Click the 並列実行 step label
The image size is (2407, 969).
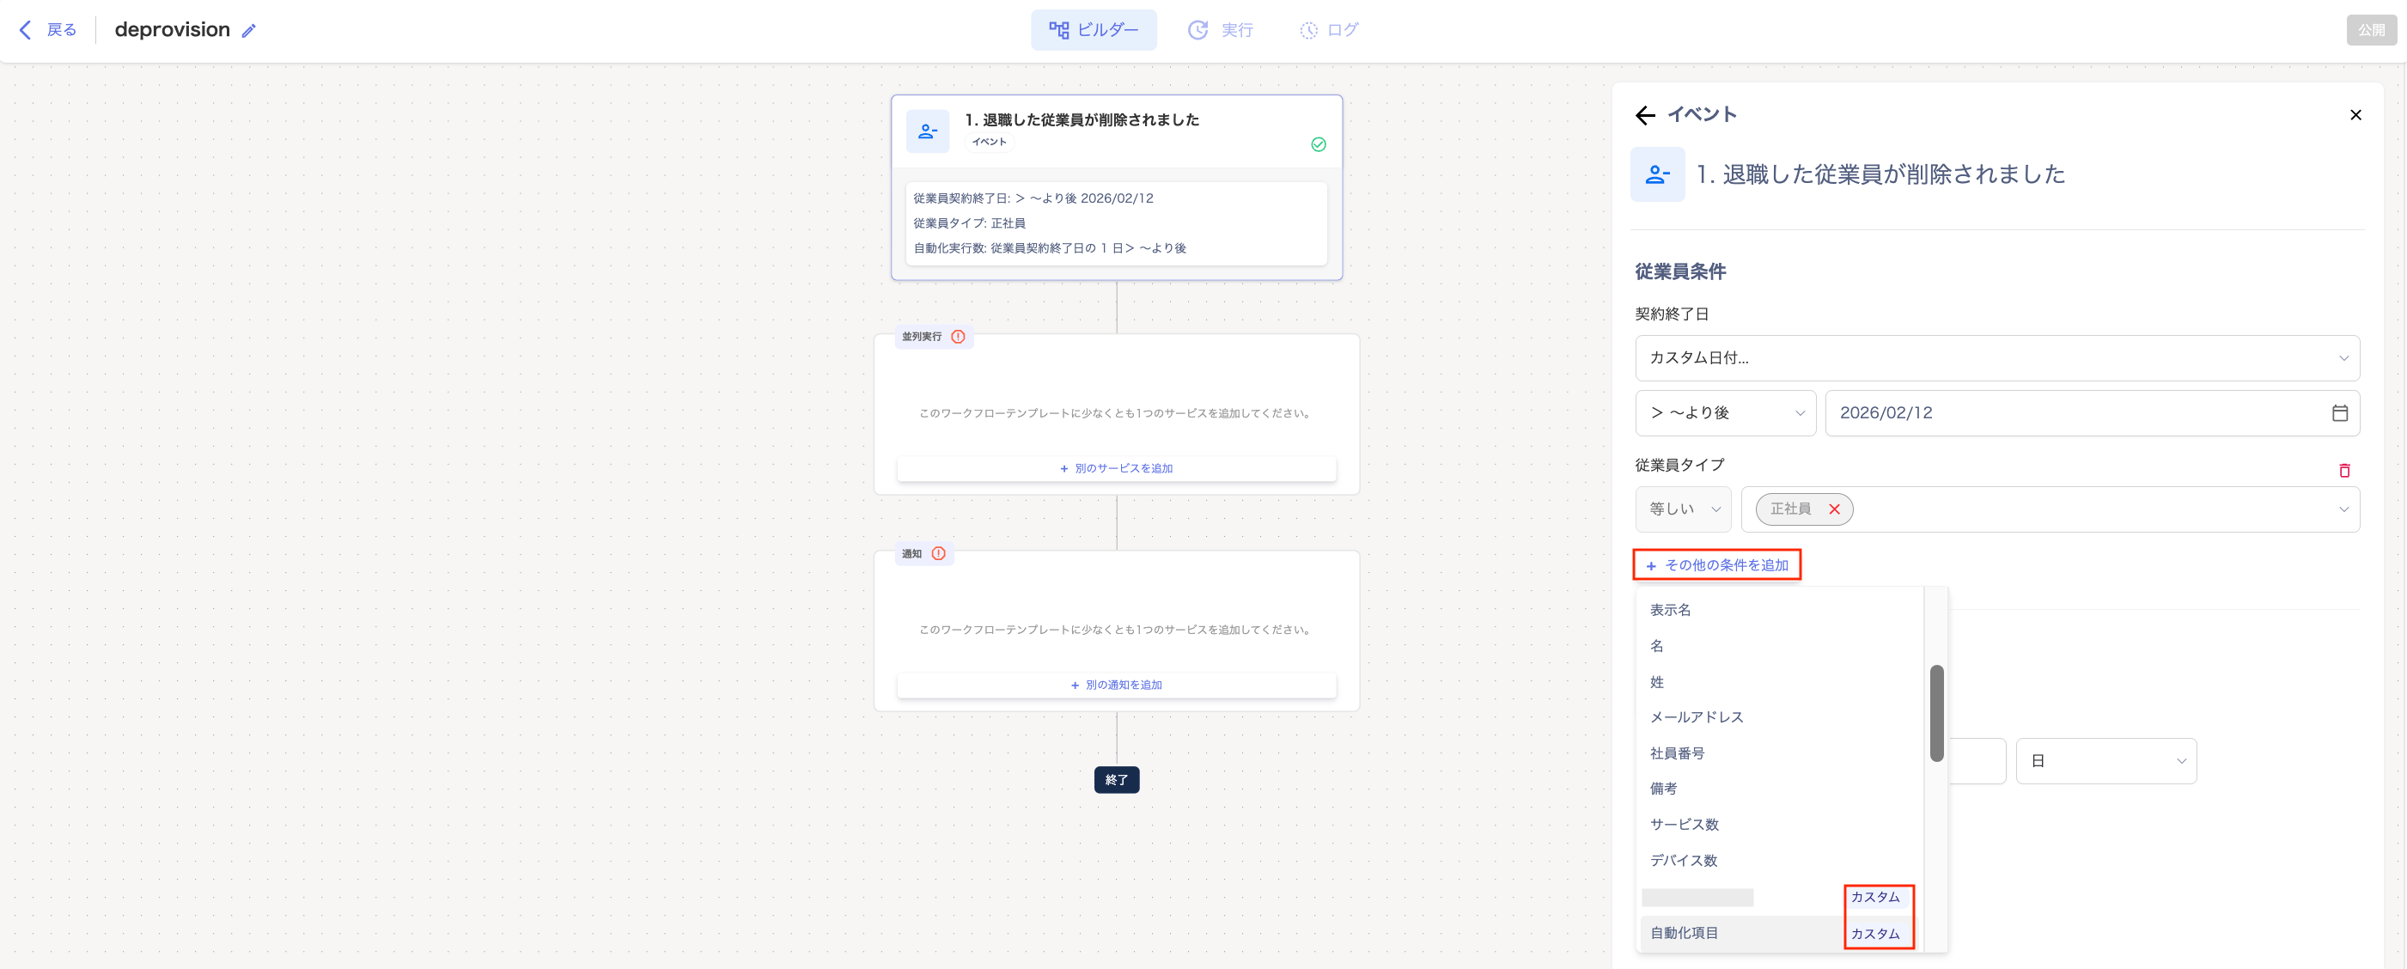922,337
